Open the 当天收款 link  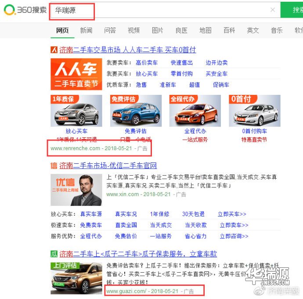click(x=196, y=225)
